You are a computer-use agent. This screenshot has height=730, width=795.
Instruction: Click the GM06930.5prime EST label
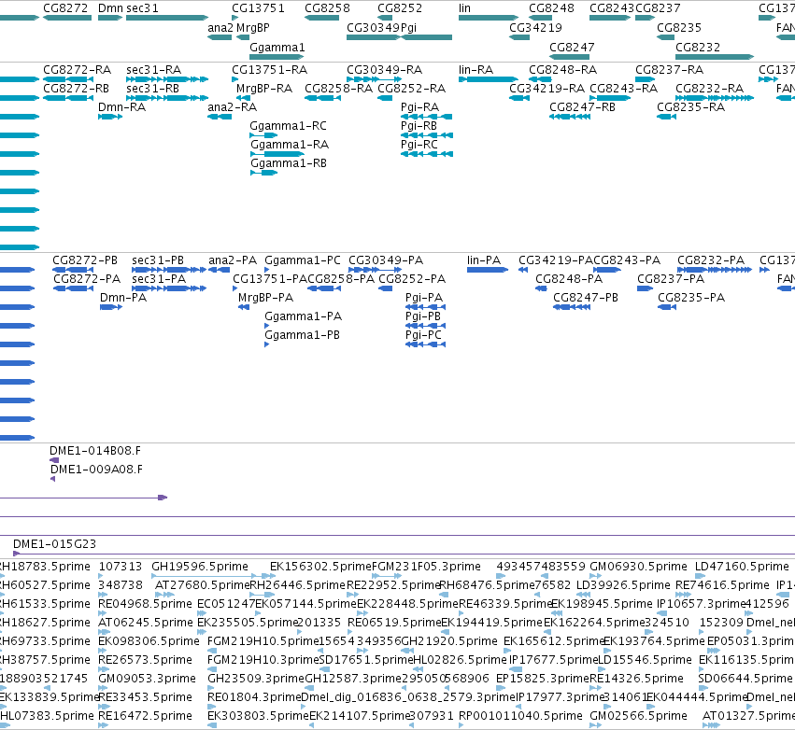(x=638, y=566)
